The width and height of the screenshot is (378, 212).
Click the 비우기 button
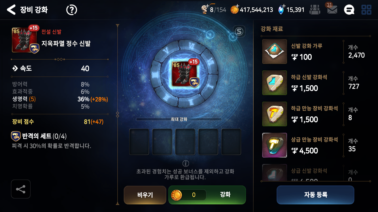click(x=145, y=195)
